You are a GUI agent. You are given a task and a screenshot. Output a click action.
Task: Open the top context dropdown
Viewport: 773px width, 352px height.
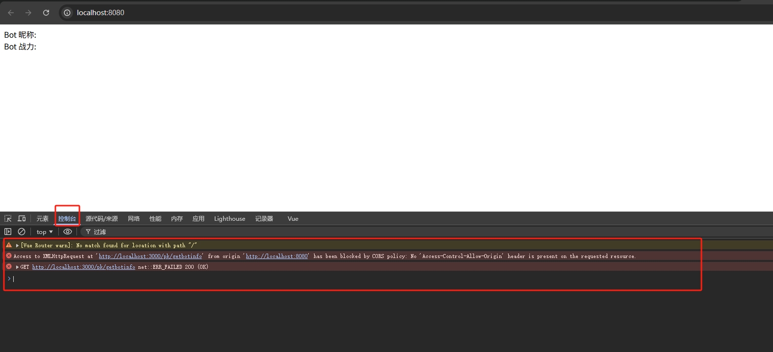tap(45, 232)
